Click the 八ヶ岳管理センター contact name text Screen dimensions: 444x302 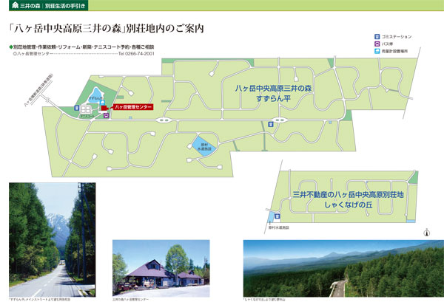(33, 54)
